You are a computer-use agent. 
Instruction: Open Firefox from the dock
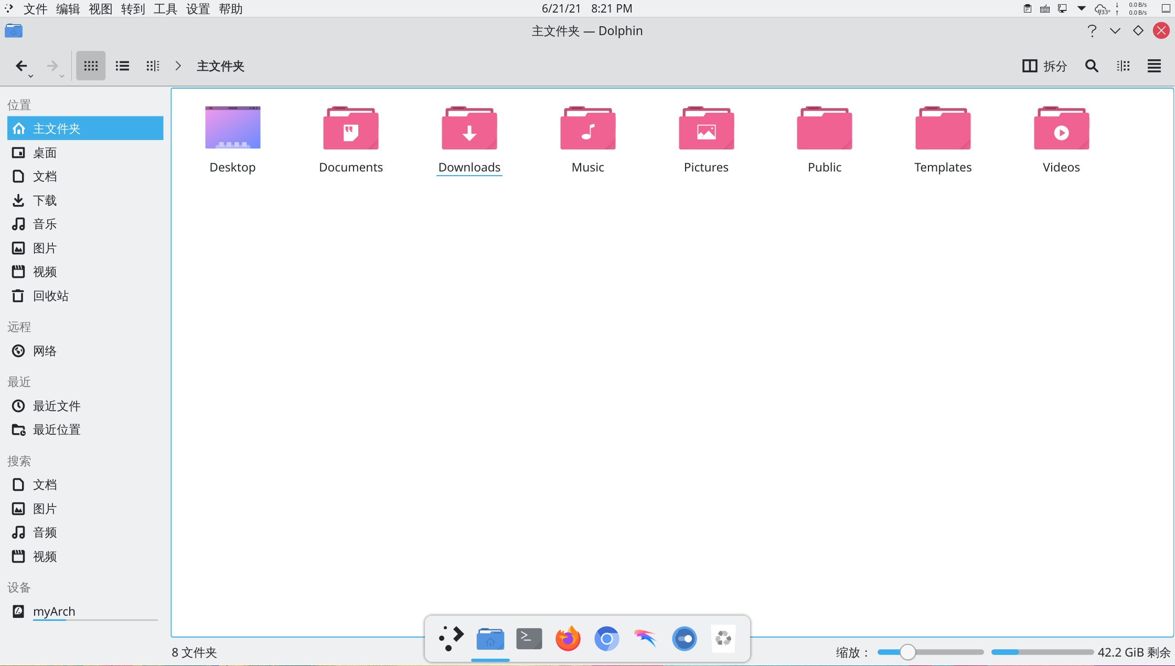point(568,639)
